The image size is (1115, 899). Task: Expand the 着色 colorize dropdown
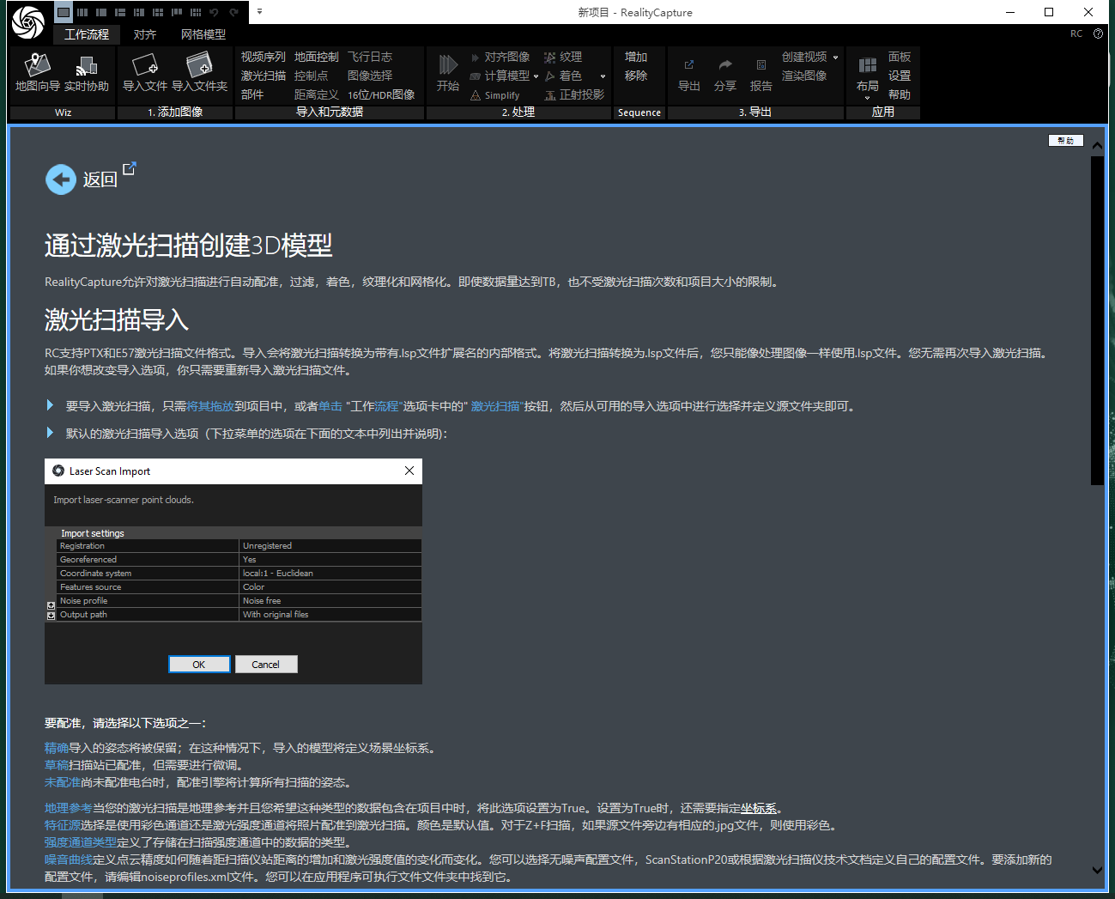tap(603, 76)
